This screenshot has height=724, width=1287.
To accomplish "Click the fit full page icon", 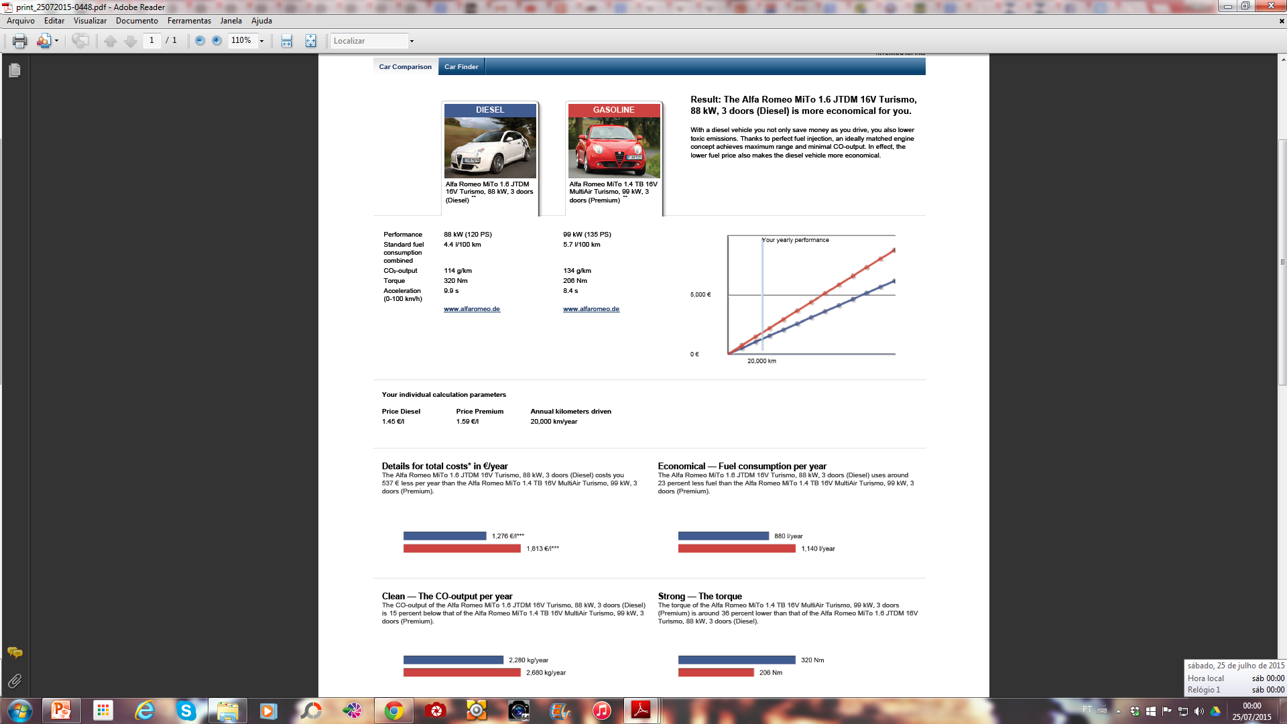I will click(x=310, y=41).
